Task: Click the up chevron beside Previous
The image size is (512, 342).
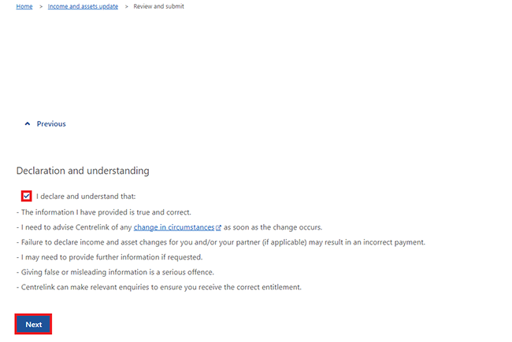Action: point(28,123)
